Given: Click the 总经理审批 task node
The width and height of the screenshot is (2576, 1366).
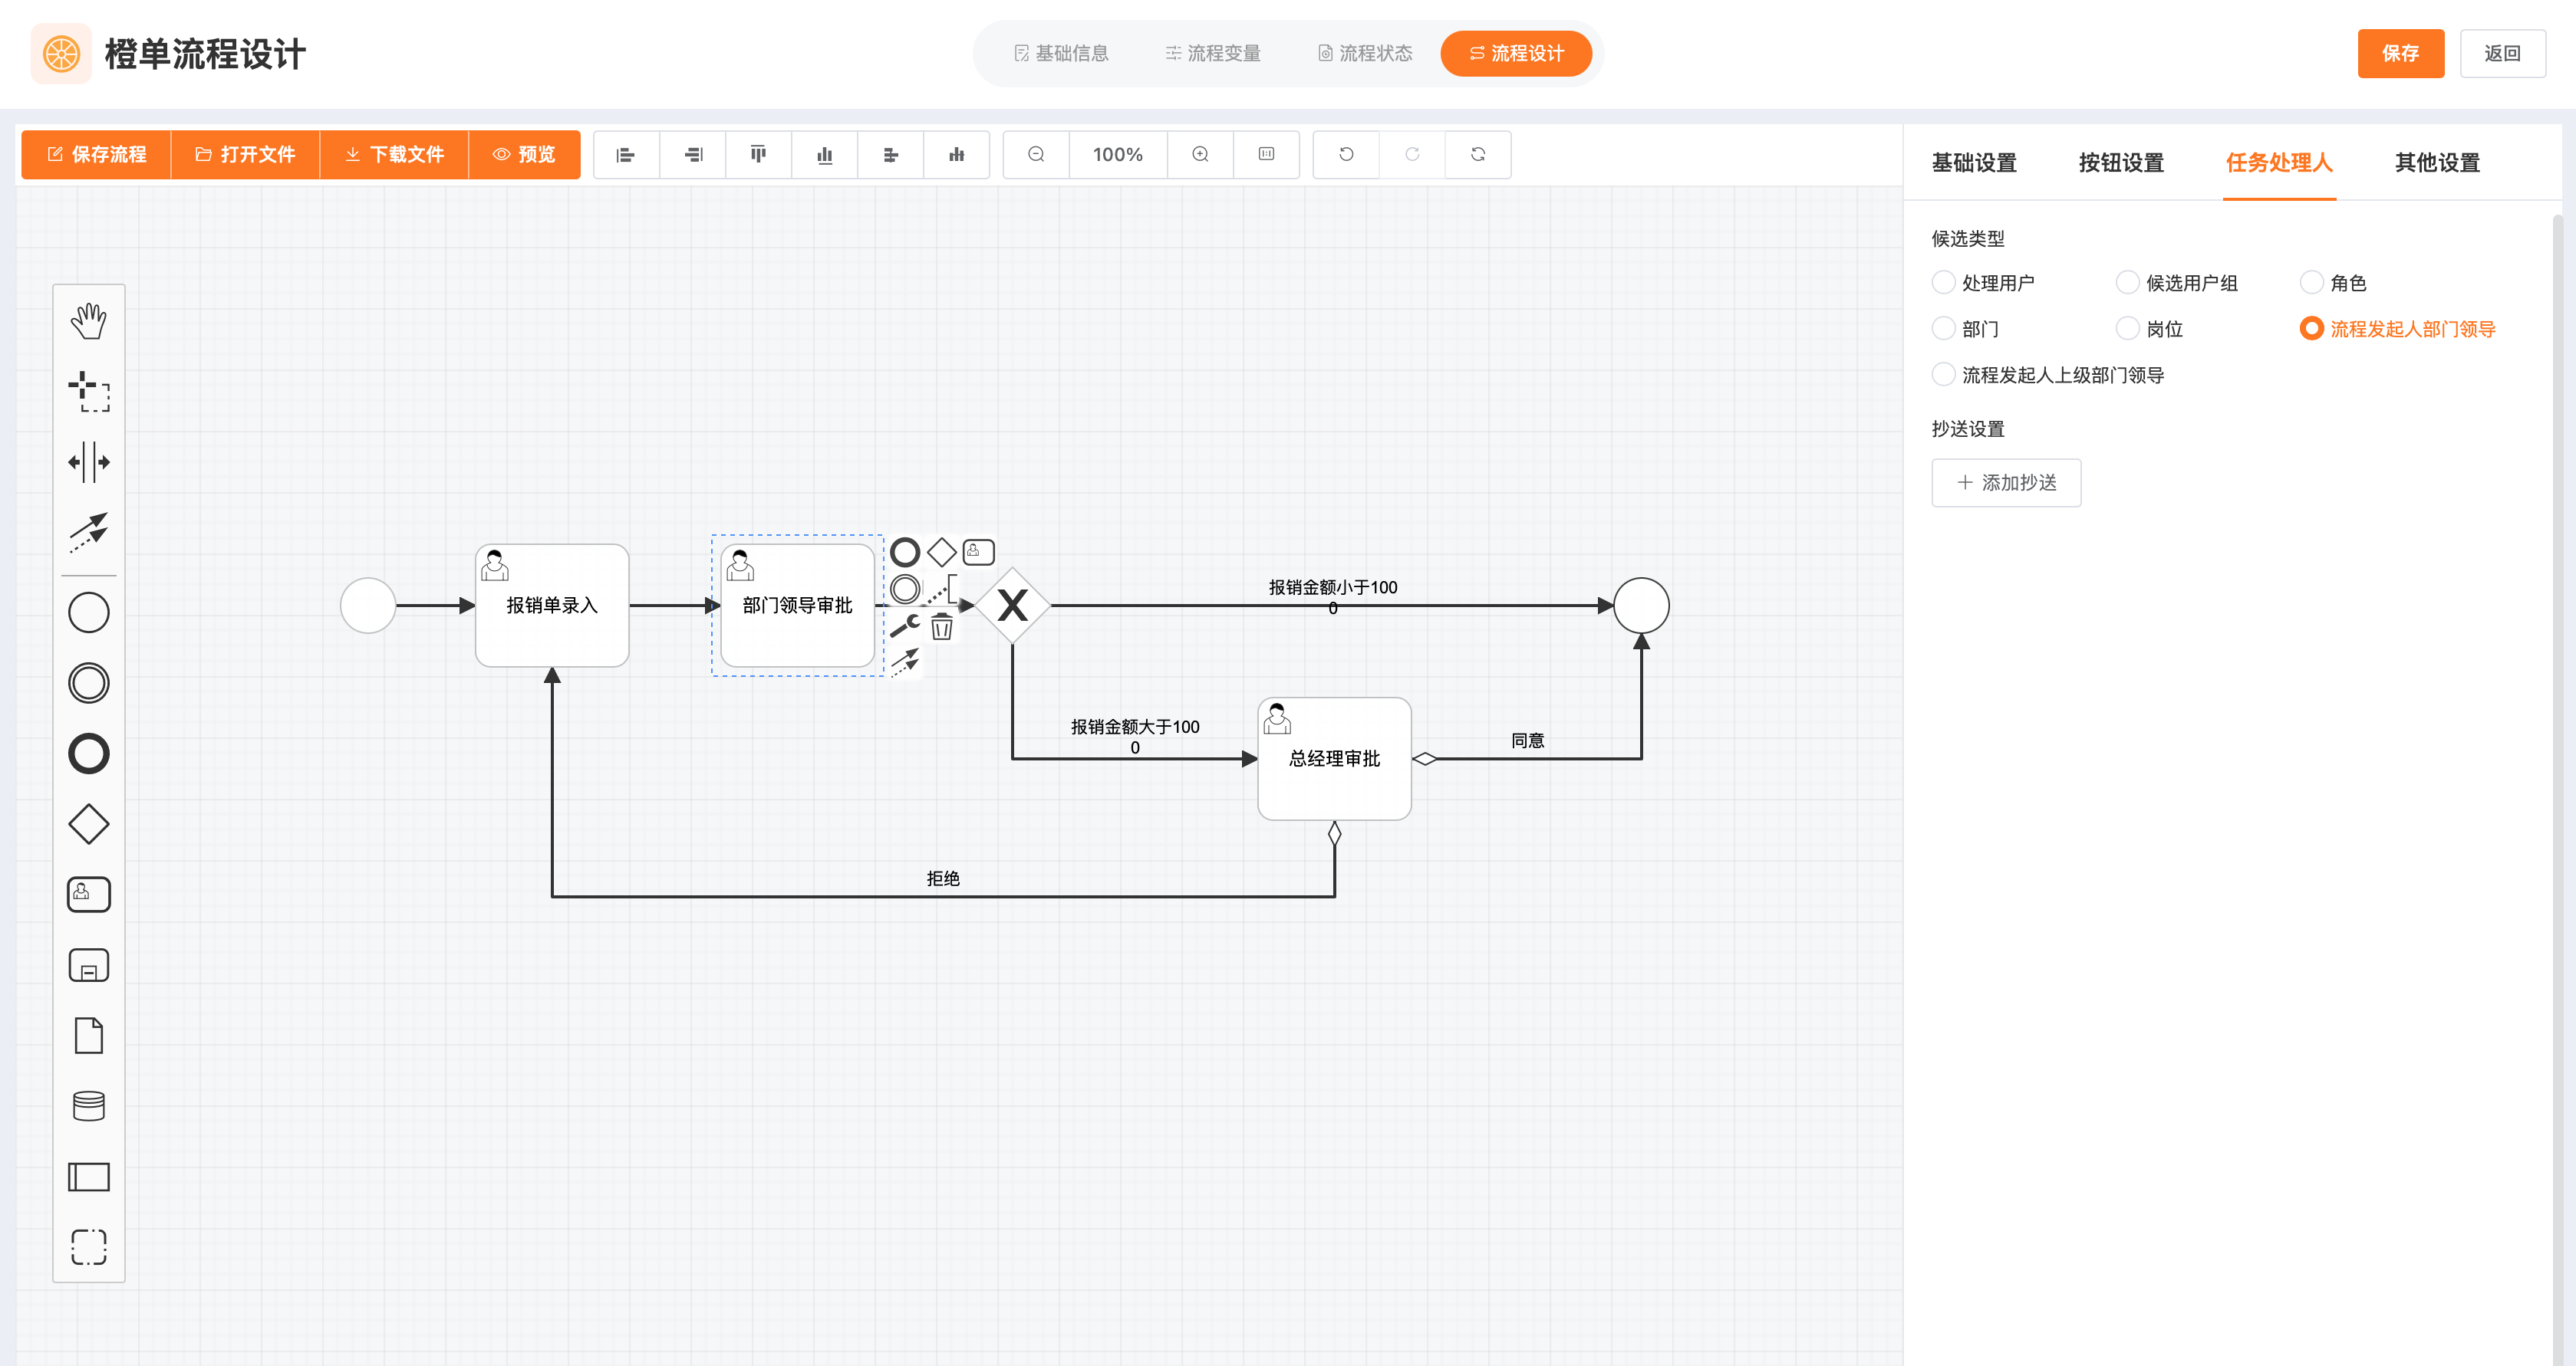Looking at the screenshot, I should pos(1334,760).
